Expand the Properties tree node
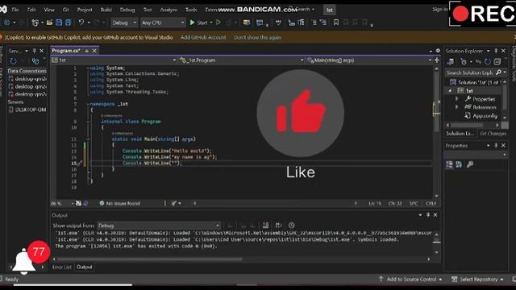Image resolution: width=516 pixels, height=290 pixels. (x=456, y=99)
